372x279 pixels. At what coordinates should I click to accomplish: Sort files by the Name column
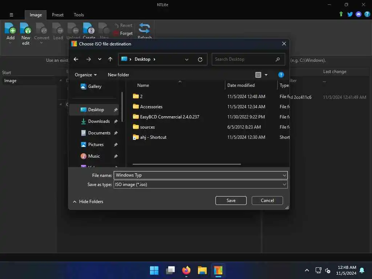click(x=143, y=85)
